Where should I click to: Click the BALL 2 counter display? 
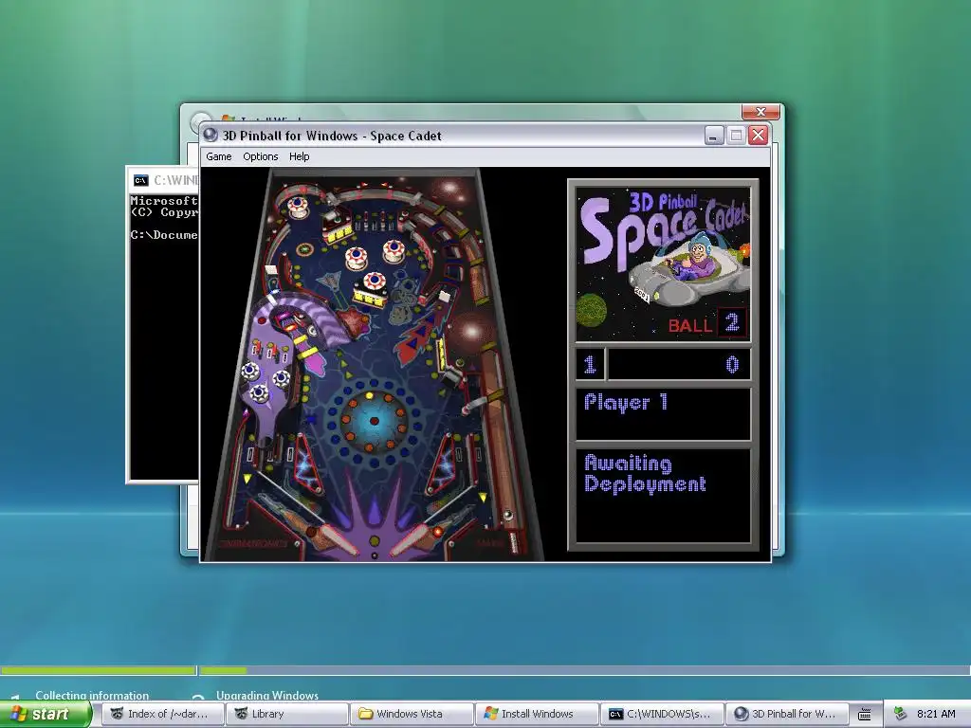tap(705, 323)
